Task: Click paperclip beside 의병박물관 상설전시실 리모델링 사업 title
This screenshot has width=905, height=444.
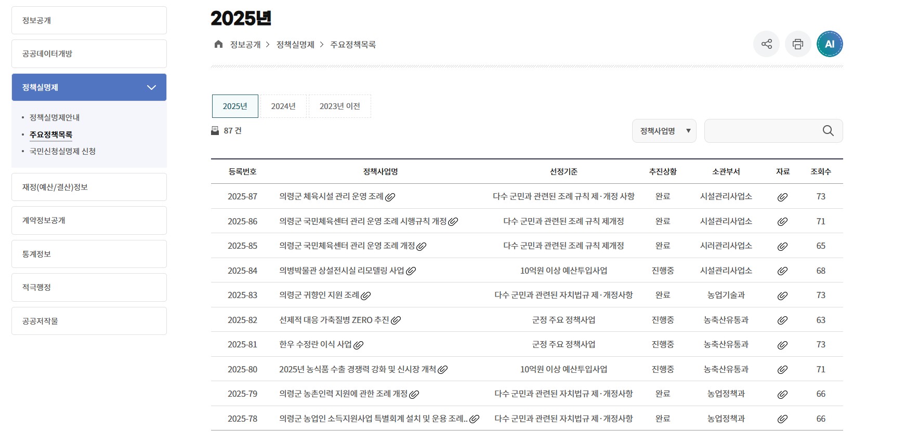Action: (411, 271)
